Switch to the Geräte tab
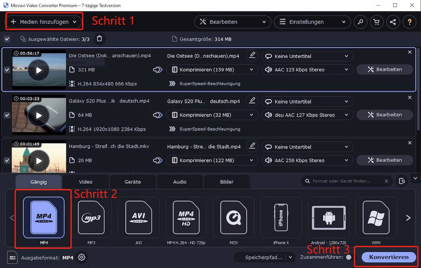 point(133,182)
